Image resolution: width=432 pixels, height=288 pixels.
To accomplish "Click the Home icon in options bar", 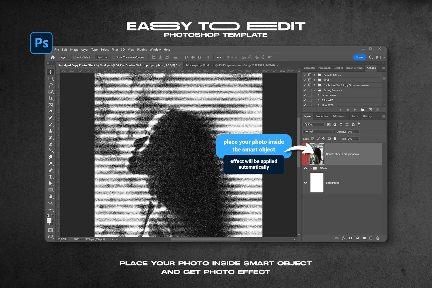I will click(53, 57).
